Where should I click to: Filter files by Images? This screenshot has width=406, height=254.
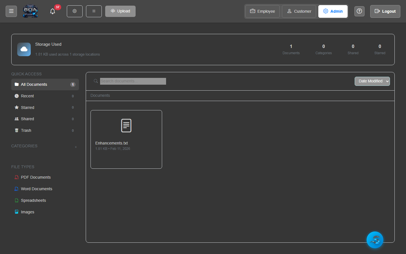[27, 212]
